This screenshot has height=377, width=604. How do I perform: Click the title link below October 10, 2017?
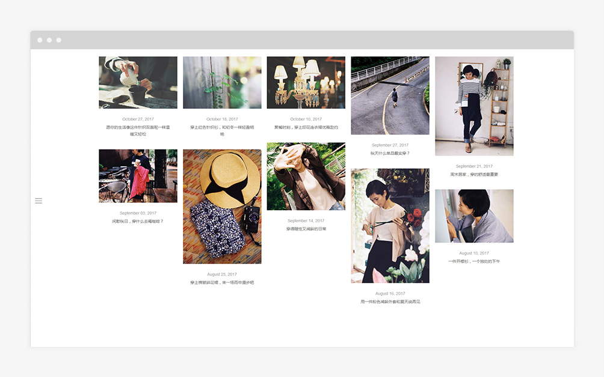pyautogui.click(x=306, y=127)
